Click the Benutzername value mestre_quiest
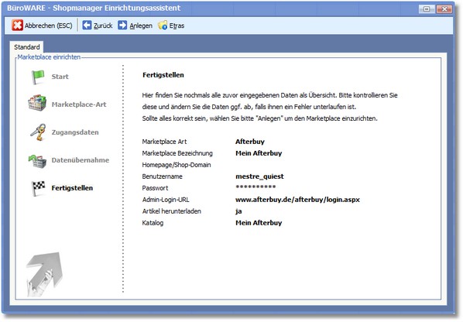Viewport: 463px width, 322px height. pos(259,176)
